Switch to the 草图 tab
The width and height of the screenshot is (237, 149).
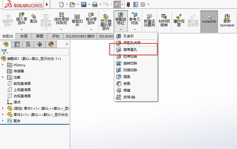(x=40, y=36)
